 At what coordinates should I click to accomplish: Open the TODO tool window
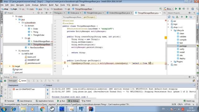(86, 101)
